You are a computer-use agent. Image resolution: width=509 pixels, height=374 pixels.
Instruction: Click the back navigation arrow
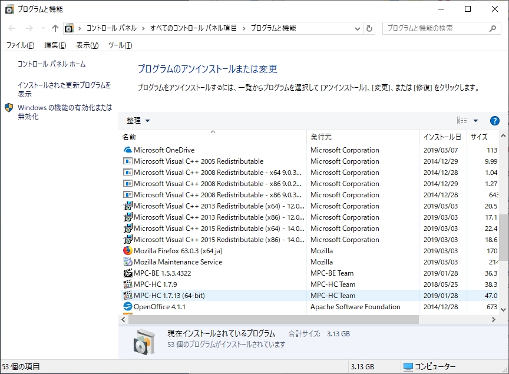pos(12,29)
